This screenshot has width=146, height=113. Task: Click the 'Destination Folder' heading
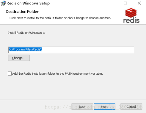[22, 12]
